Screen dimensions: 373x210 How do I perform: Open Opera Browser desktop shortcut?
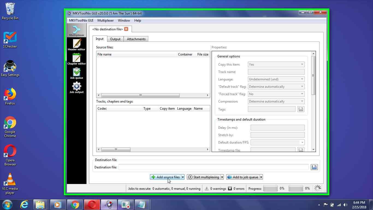[10, 156]
